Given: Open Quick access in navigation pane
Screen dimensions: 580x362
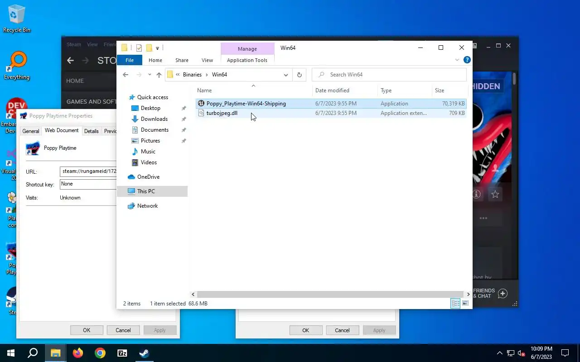Looking at the screenshot, I should [153, 97].
